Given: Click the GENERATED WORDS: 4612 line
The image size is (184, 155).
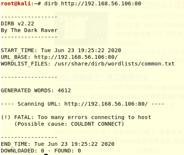Looking at the screenshot, I should (x=36, y=91).
